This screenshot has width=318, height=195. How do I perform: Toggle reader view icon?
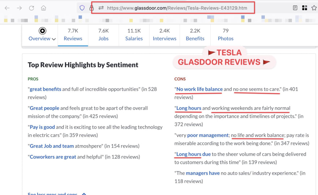295,8
